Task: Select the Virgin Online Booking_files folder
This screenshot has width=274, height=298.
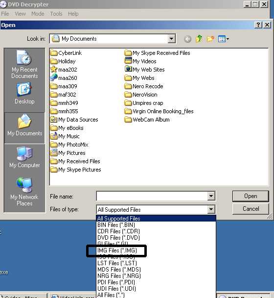Action: [159, 111]
